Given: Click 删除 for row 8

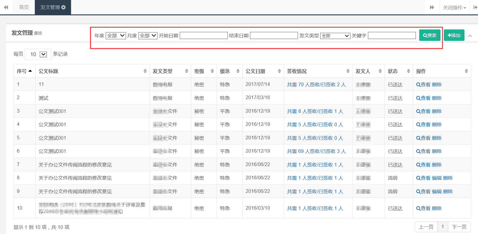Looking at the screenshot, I should point(448,178).
